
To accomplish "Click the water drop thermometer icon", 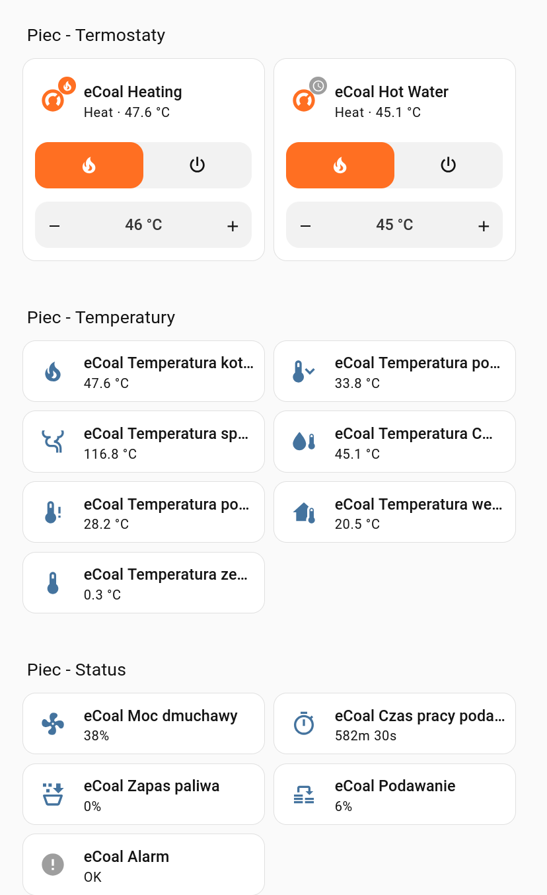I will pos(304,442).
